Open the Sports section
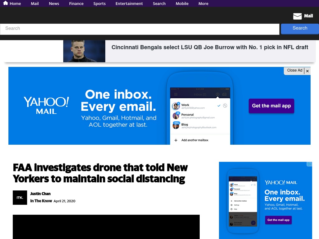This screenshot has height=239, width=319. [x=99, y=4]
